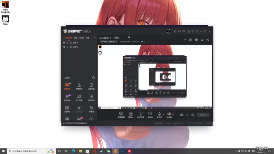
Task: Open the hamburger main menu
Action: [197, 31]
